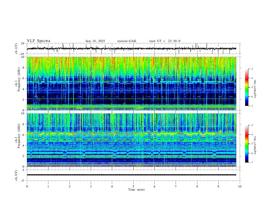Click the "2" kHz tick on ch.1 spectrogram
270x209 pixels.
pos(24,100)
